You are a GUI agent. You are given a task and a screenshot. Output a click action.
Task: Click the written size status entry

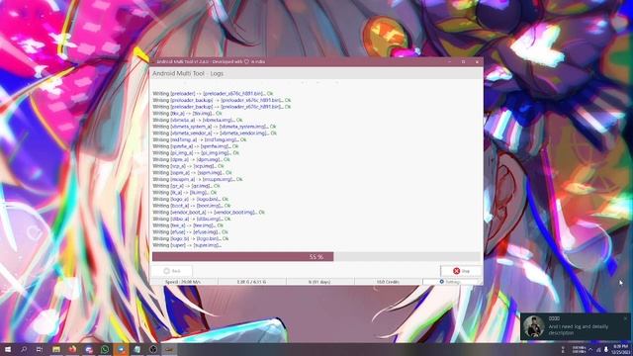click(251, 282)
